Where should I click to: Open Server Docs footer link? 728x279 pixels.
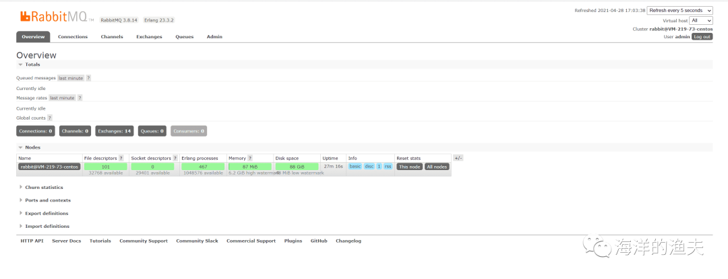[66, 241]
